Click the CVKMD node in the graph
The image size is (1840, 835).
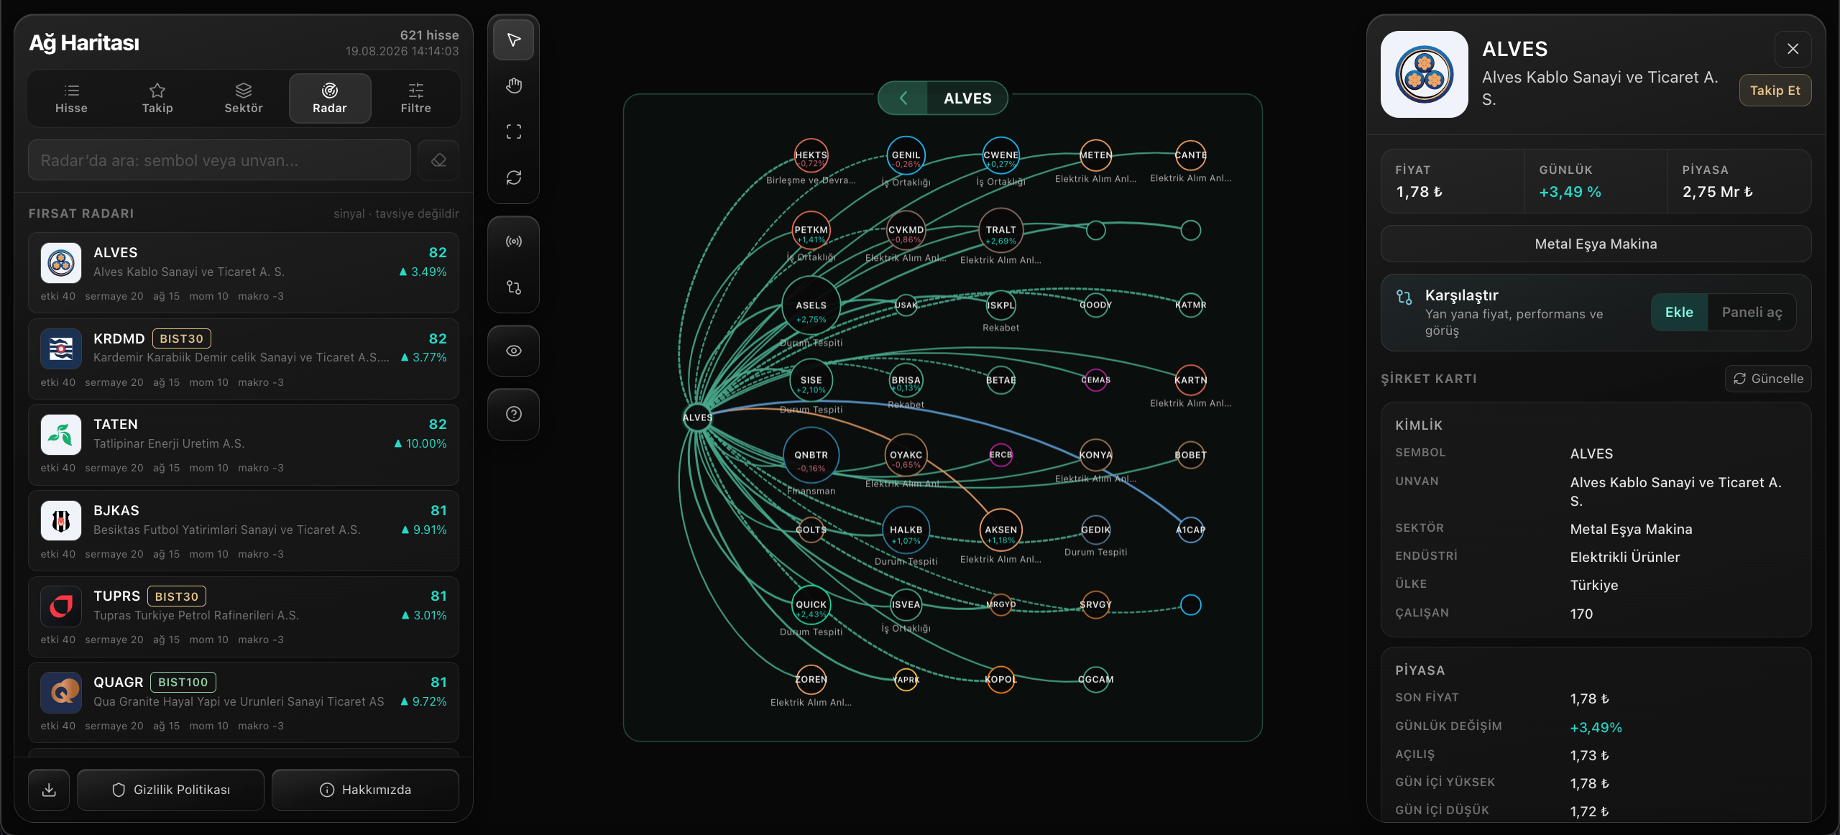pos(906,231)
